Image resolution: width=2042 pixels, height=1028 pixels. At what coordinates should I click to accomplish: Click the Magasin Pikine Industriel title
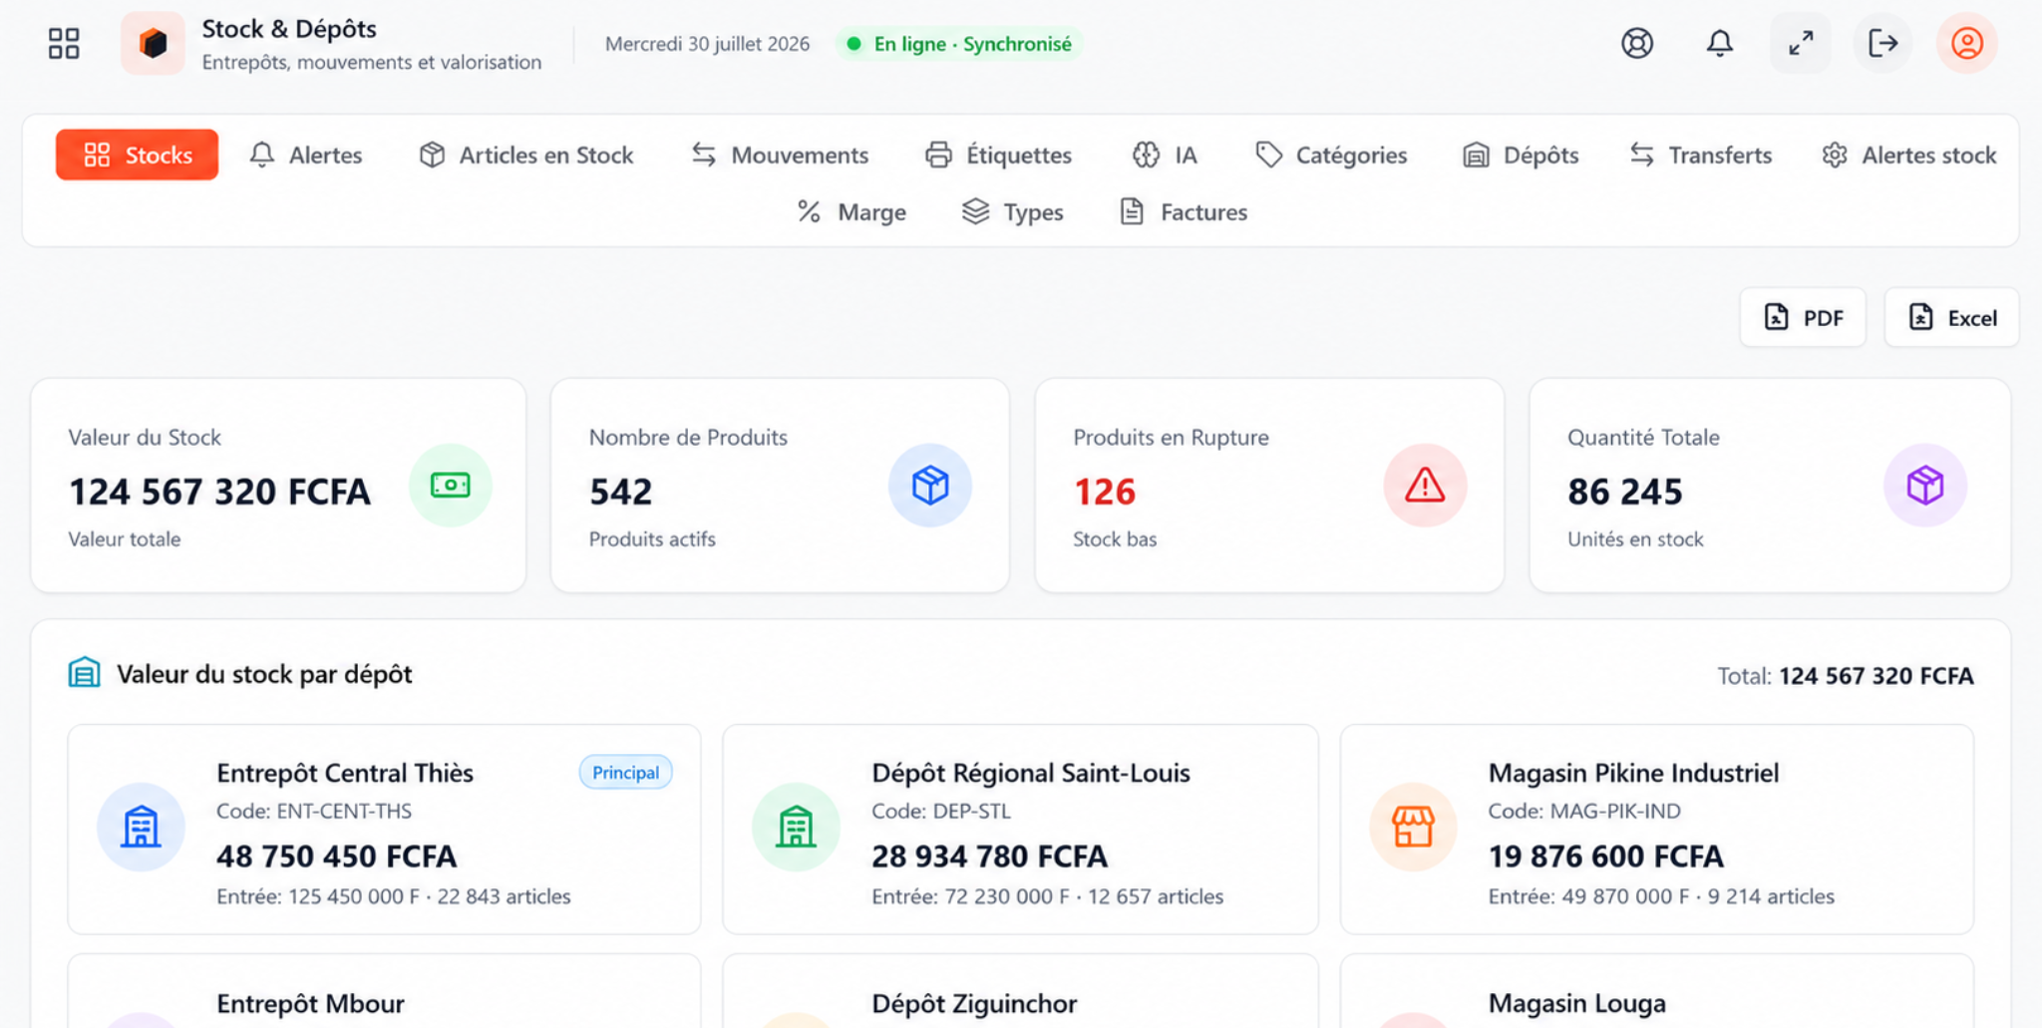tap(1633, 773)
